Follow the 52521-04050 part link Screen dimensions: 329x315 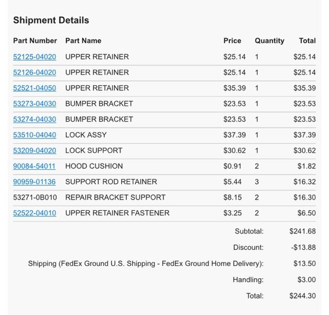coord(35,88)
